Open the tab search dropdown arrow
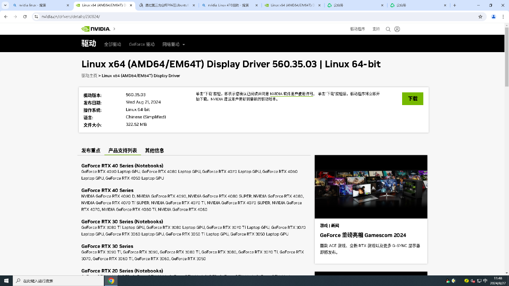The height and width of the screenshot is (286, 509). tap(5, 6)
